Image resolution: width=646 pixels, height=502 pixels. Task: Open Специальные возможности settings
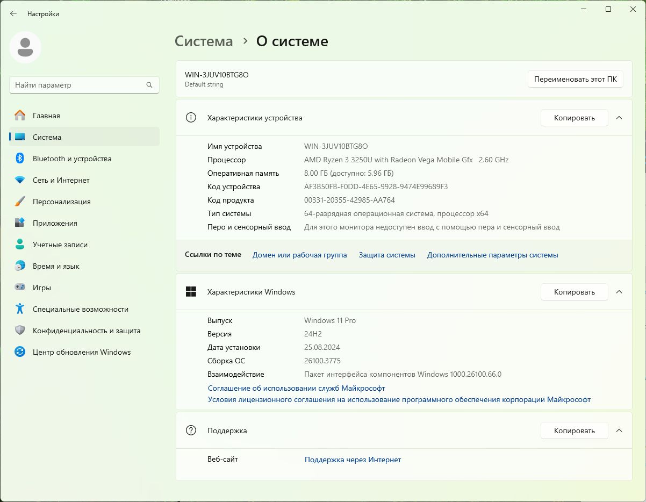pos(84,309)
